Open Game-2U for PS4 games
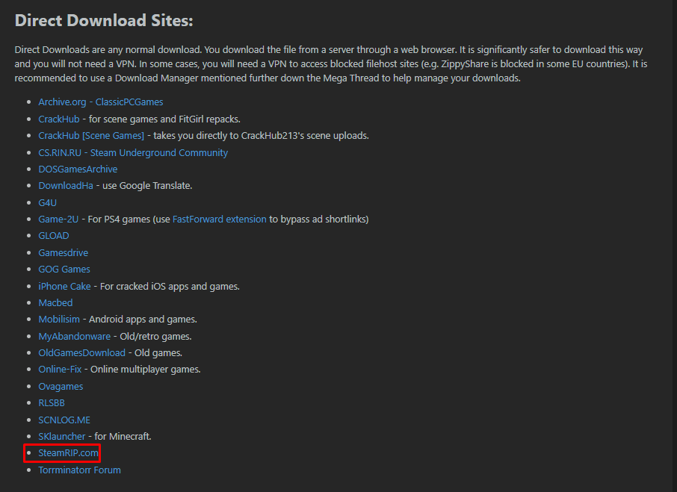 point(58,219)
